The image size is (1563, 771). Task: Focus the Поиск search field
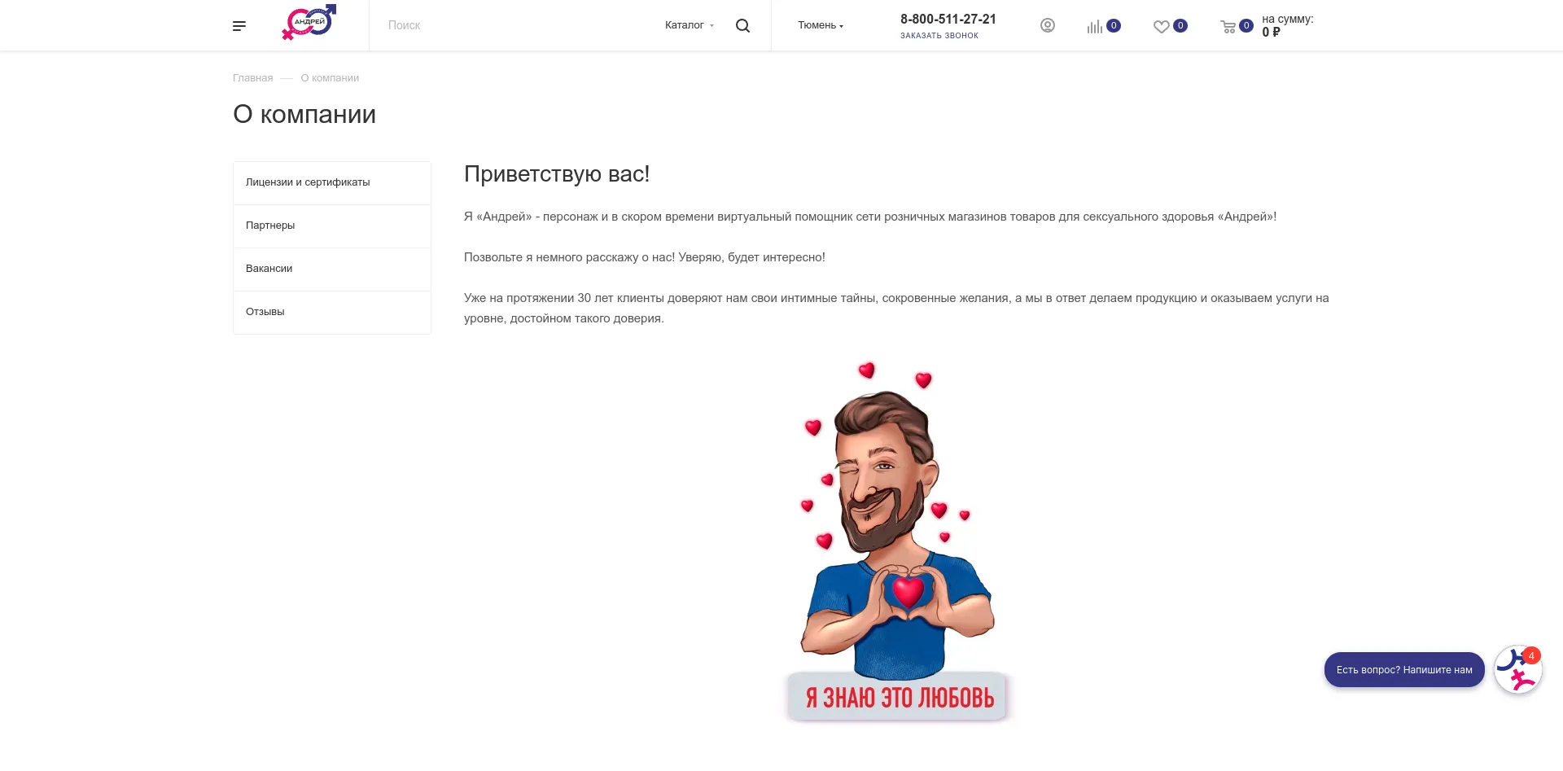[x=517, y=25]
